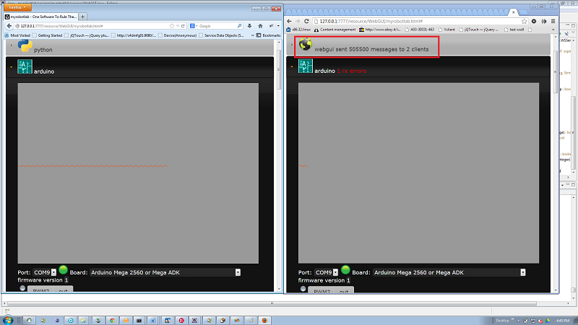Image resolution: width=578 pixels, height=325 pixels.
Task: Open the COM9 port dropdown in Firefox
Action: point(45,272)
